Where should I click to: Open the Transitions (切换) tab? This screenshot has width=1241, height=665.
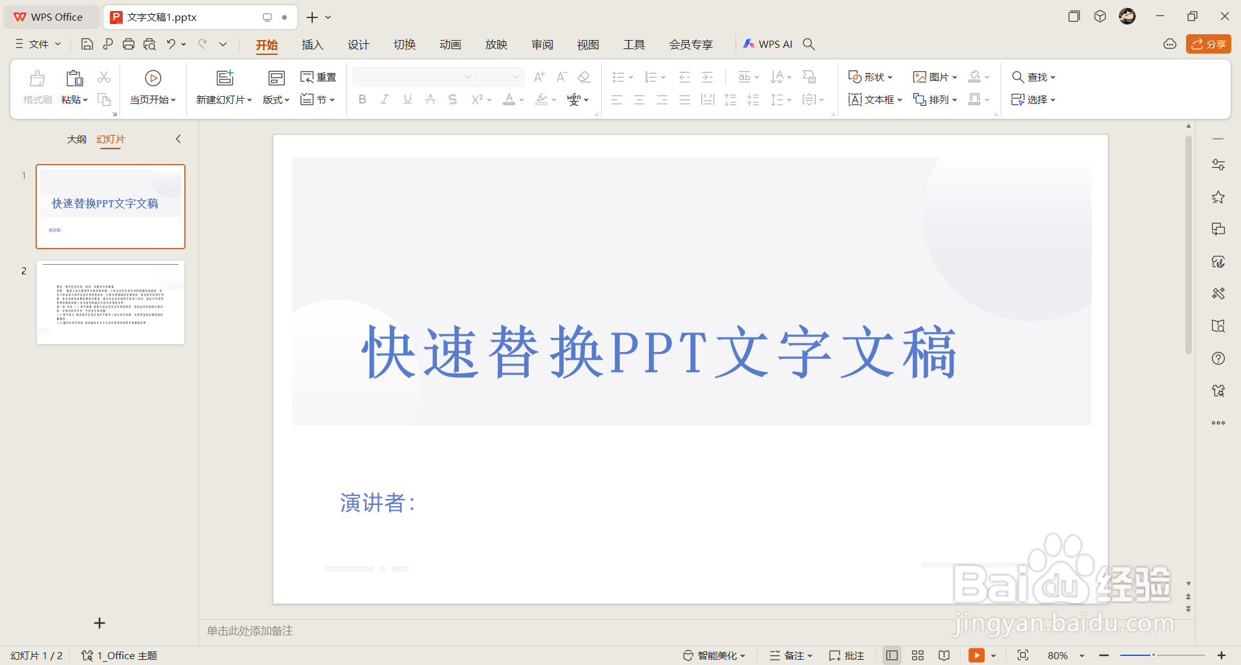[x=405, y=45]
